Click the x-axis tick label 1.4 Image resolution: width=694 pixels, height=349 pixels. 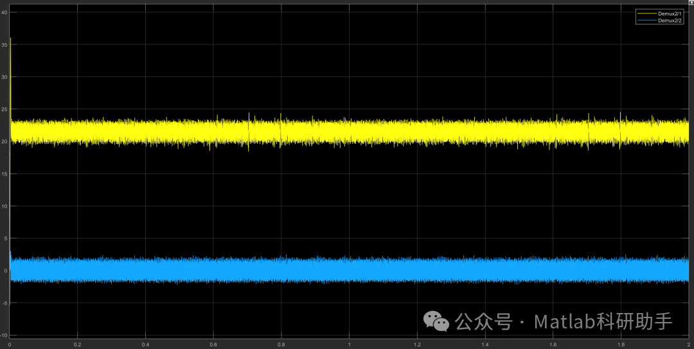pos(485,345)
